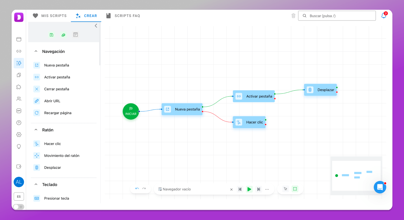Viewport: 404px width, 220px height.
Task: Collapse the Teclado section
Action: point(36,184)
